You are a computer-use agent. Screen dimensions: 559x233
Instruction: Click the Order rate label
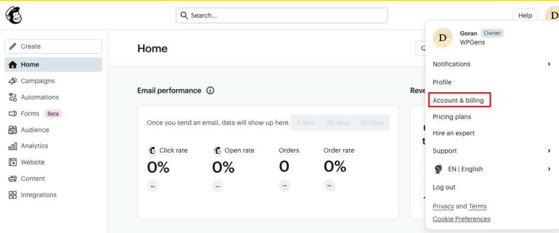pyautogui.click(x=339, y=151)
